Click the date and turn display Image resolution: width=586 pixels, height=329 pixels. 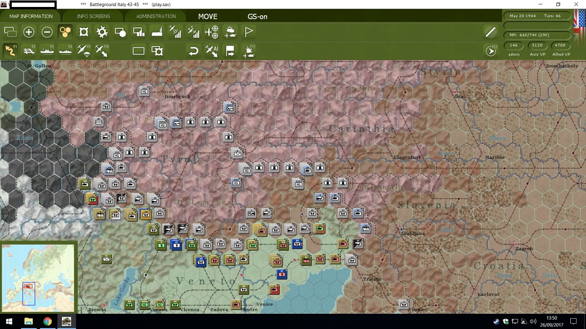(538, 16)
